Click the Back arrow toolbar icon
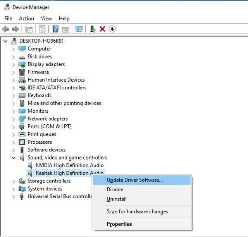Screen dimensions: 248x237 6,29
